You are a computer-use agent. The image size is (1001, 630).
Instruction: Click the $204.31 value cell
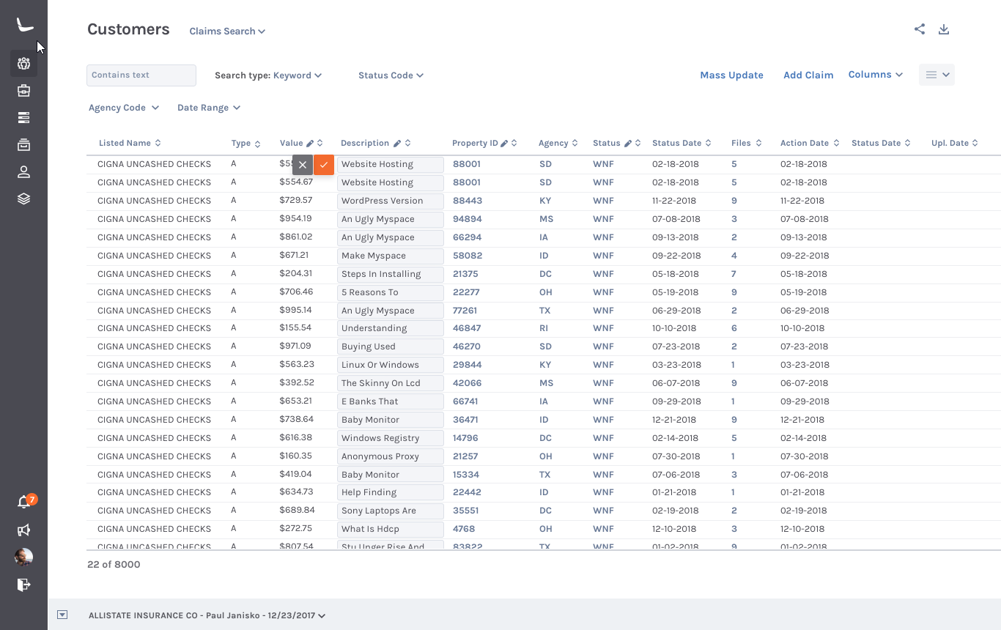click(x=296, y=273)
